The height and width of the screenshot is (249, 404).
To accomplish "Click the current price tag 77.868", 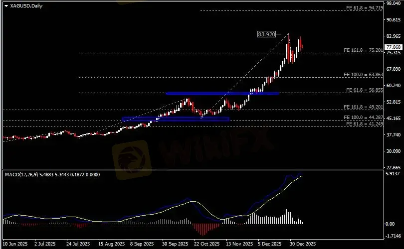I will pyautogui.click(x=394, y=47).
